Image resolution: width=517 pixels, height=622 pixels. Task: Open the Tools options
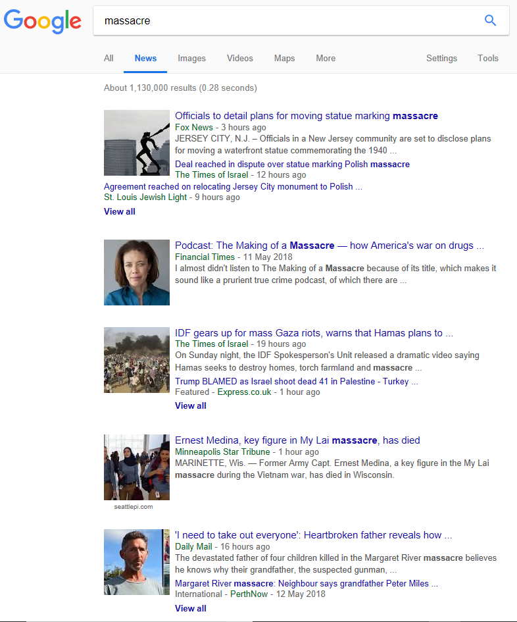(487, 59)
